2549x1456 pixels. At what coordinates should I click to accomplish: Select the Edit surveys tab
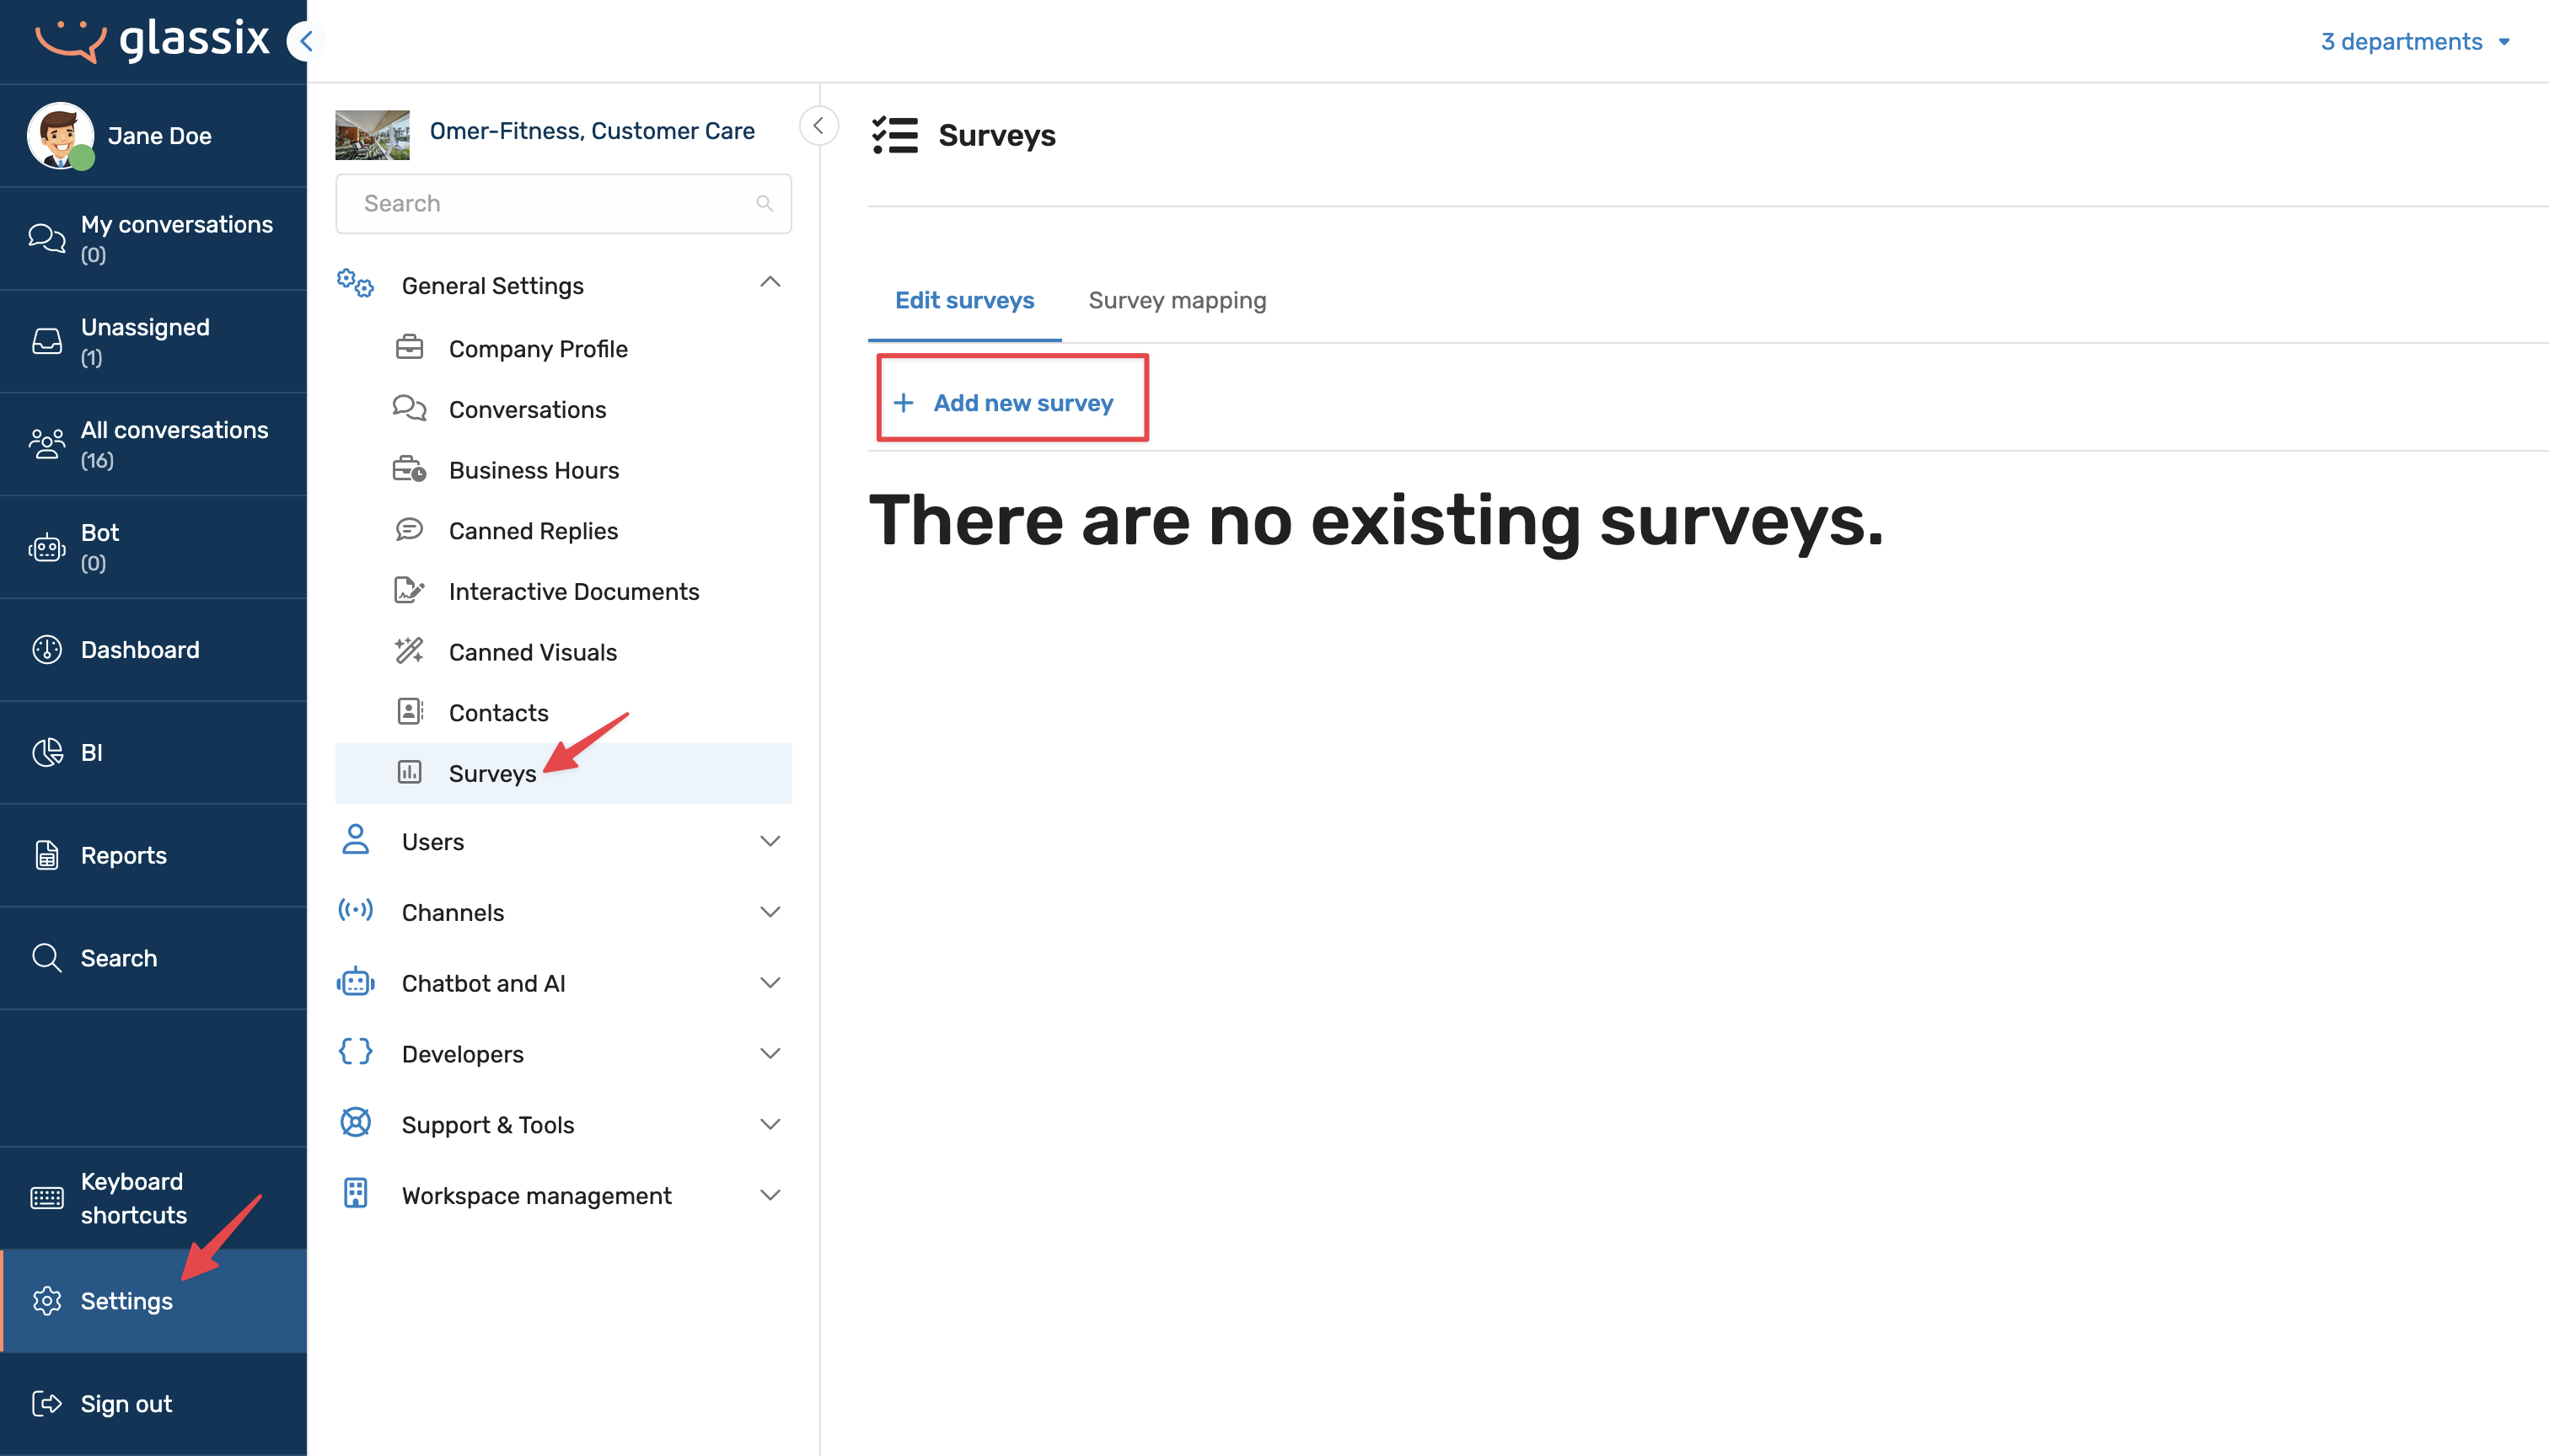(963, 300)
